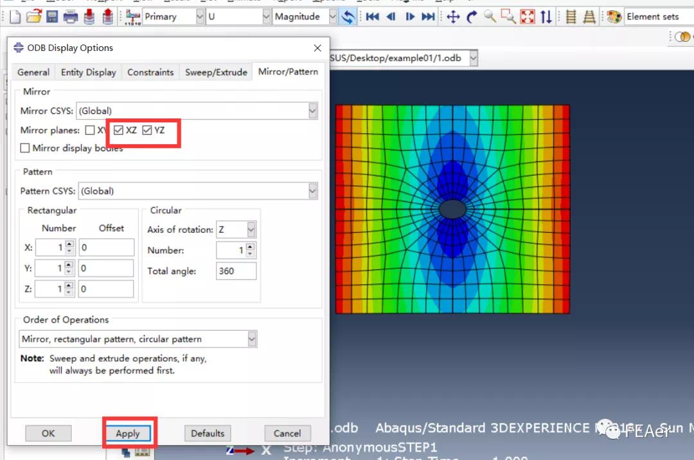Select the Magnify view tool
The image size is (694, 460).
coord(490,17)
